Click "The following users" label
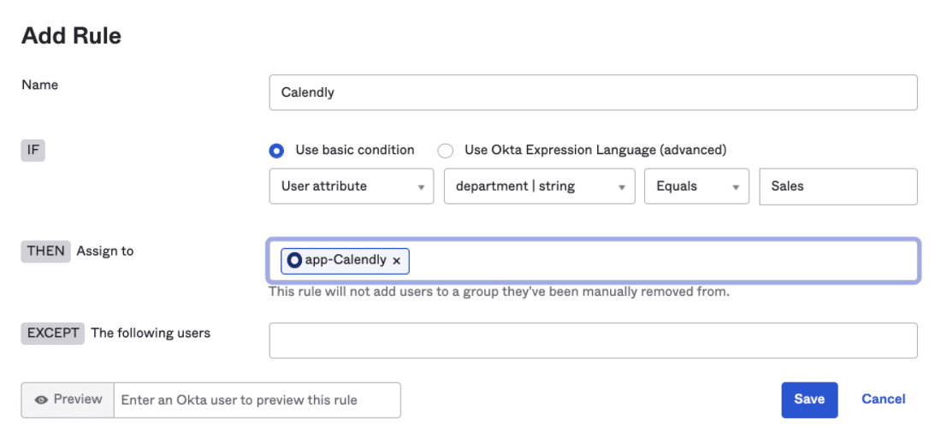Image resolution: width=941 pixels, height=444 pixels. click(151, 333)
